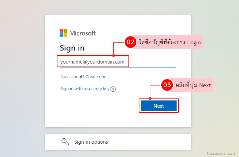Click the pink Thai label ending in "Next"
The width and height of the screenshot is (239, 157).
tap(193, 85)
